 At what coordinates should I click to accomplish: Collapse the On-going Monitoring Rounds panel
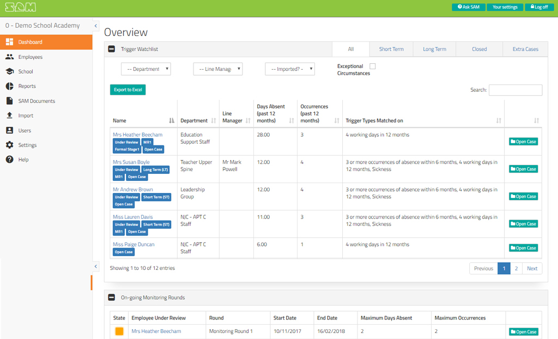click(x=111, y=298)
